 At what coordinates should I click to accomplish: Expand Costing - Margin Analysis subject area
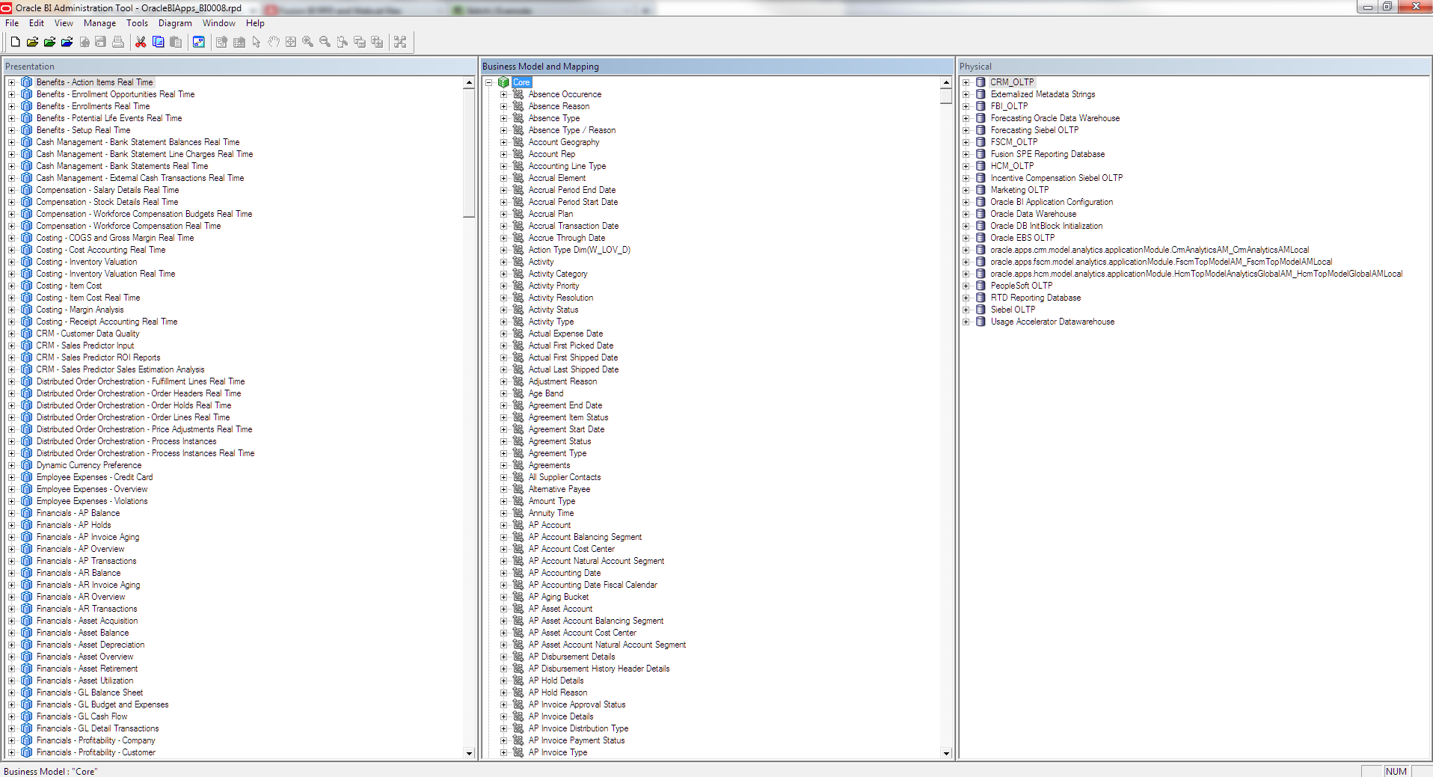click(11, 310)
